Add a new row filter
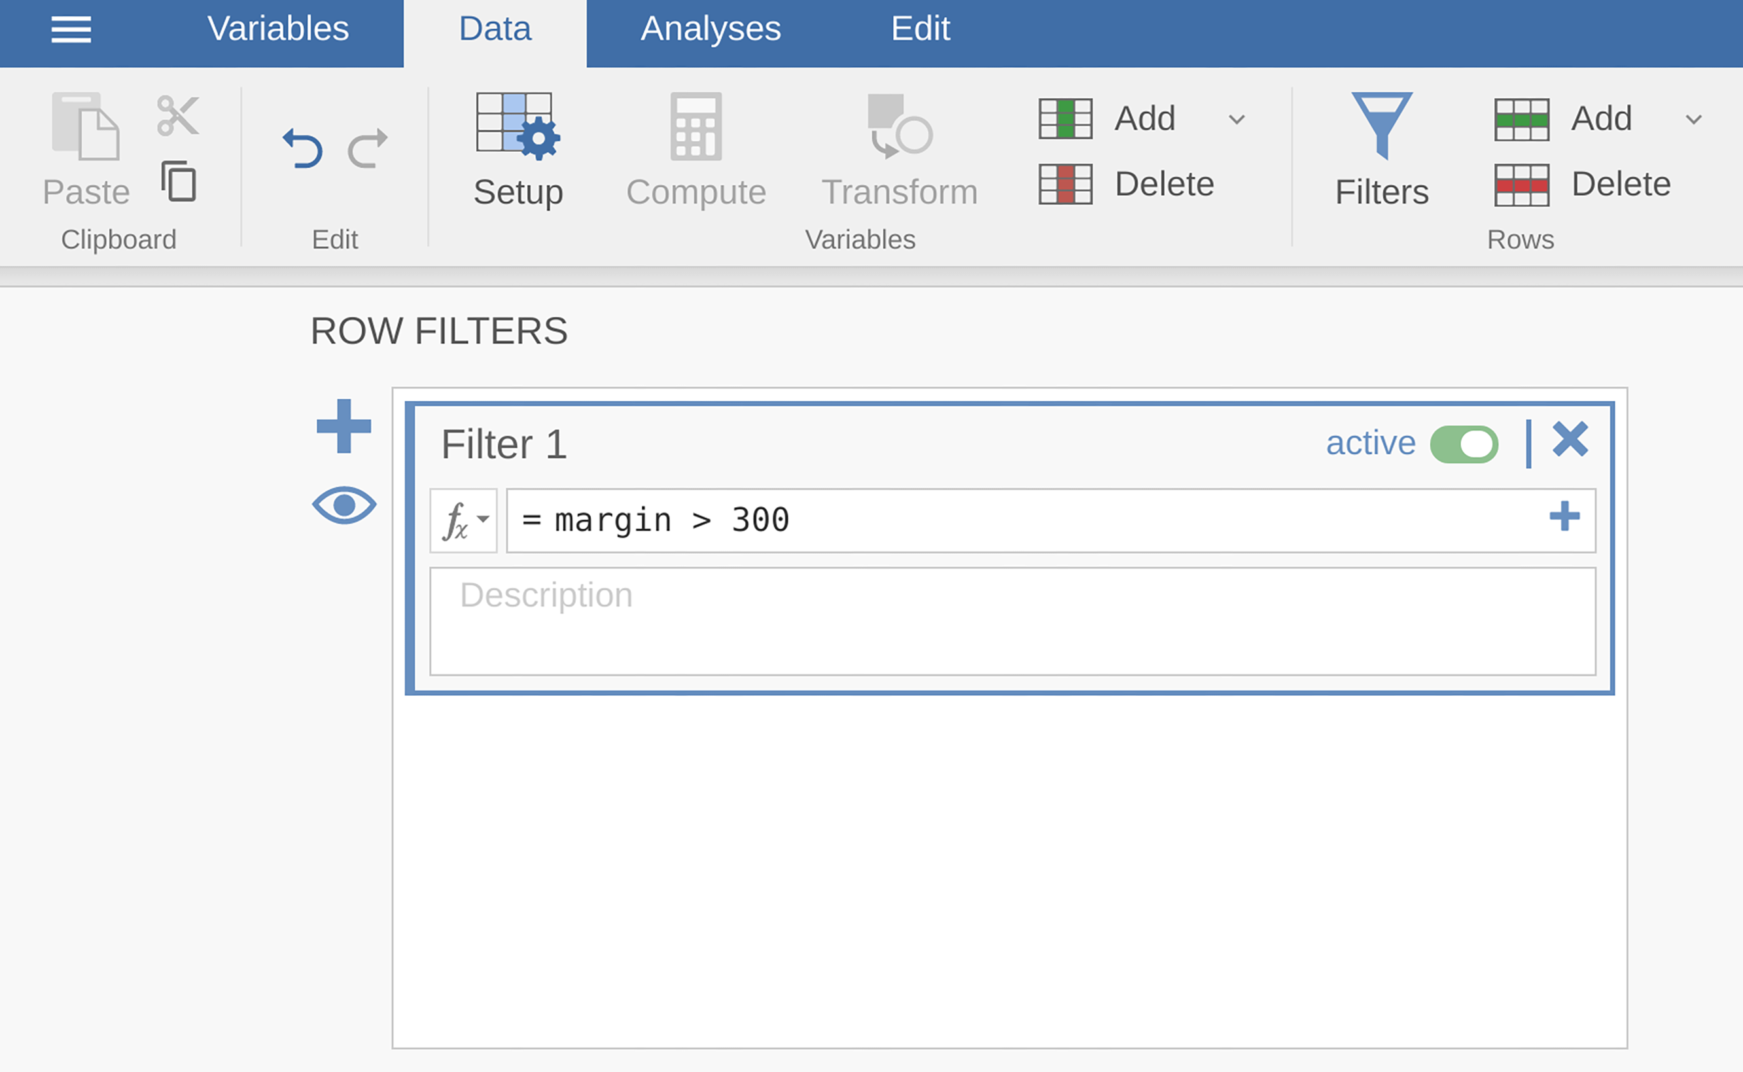Image resolution: width=1743 pixels, height=1072 pixels. coord(343,426)
